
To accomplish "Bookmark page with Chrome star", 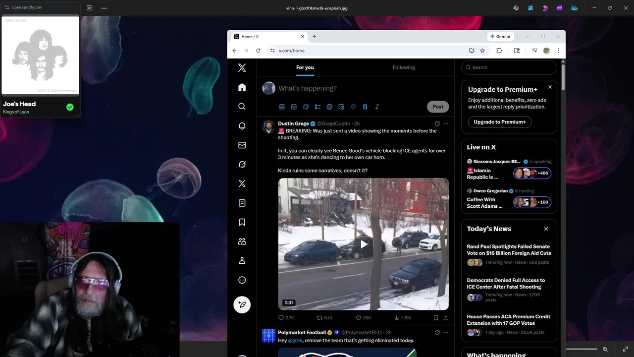I will [482, 51].
